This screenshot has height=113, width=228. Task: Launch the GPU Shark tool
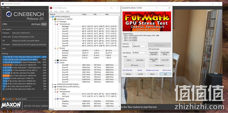click(x=140, y=60)
